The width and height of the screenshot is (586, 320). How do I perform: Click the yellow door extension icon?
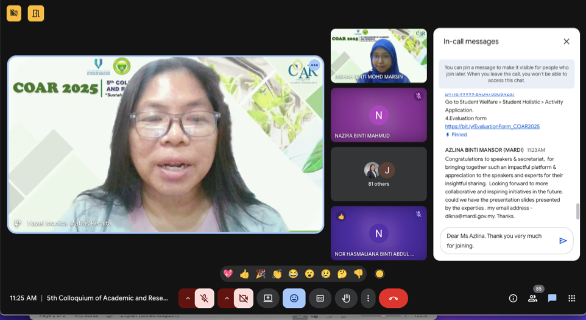coord(36,13)
